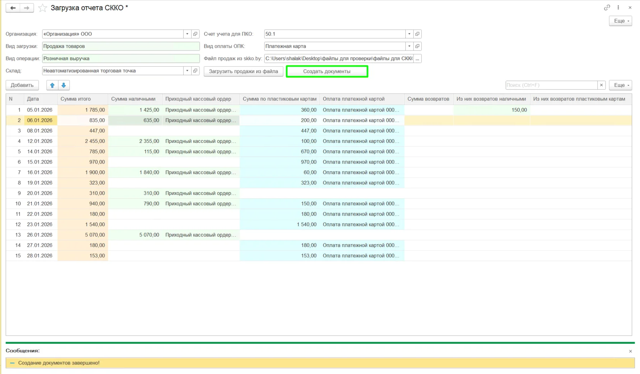Screen dimensions: 640x374
Task: Click the Сумма наличными column header
Action: coord(135,99)
